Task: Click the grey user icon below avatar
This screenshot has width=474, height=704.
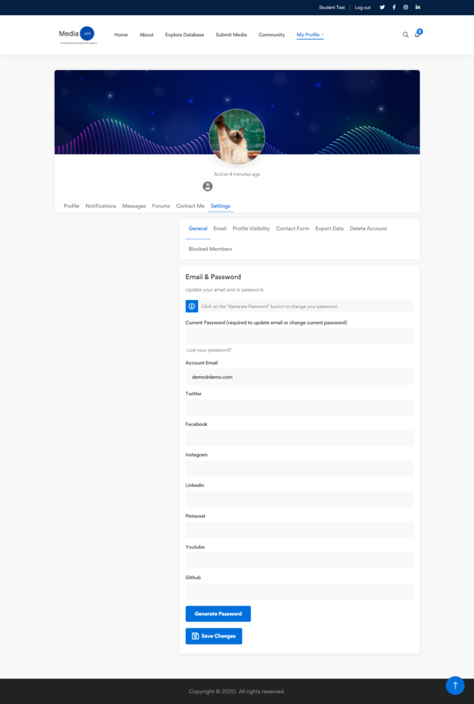Action: [208, 186]
